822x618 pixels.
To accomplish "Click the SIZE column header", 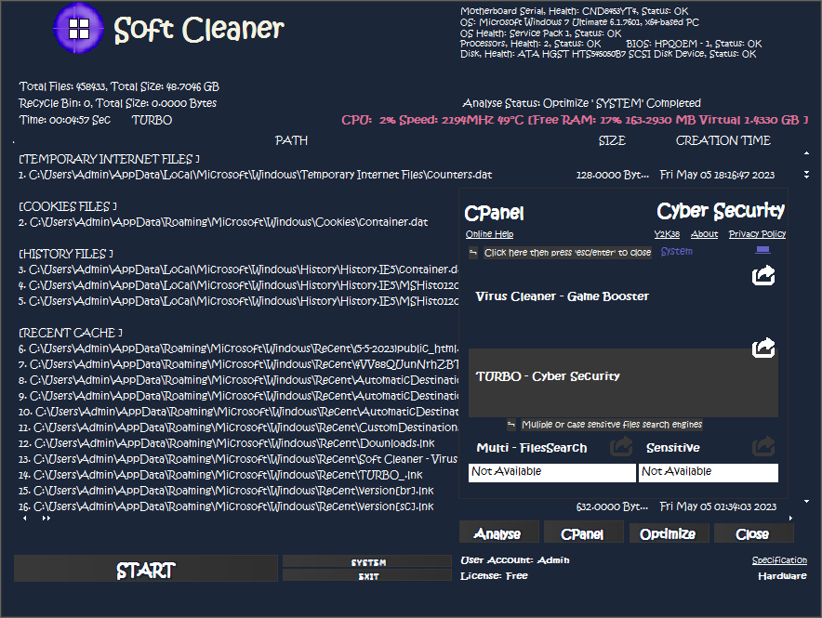I will coord(612,140).
